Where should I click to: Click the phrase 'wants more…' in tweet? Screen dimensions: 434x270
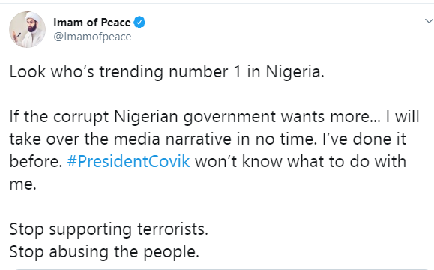[x=331, y=117]
